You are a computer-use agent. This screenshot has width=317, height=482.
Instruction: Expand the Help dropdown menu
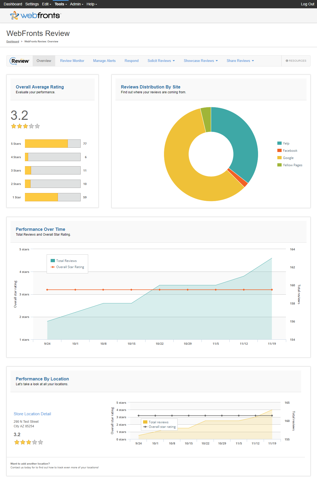point(92,4)
